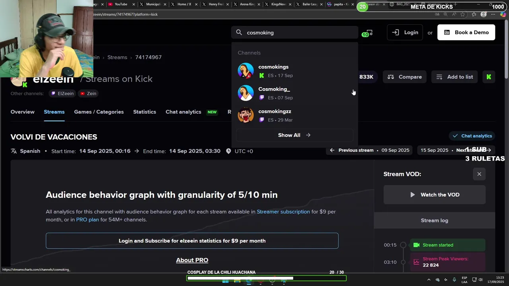Go to Previous stream 09 Sep 2025
Viewport: 509px width, 286px height.
[x=369, y=150]
